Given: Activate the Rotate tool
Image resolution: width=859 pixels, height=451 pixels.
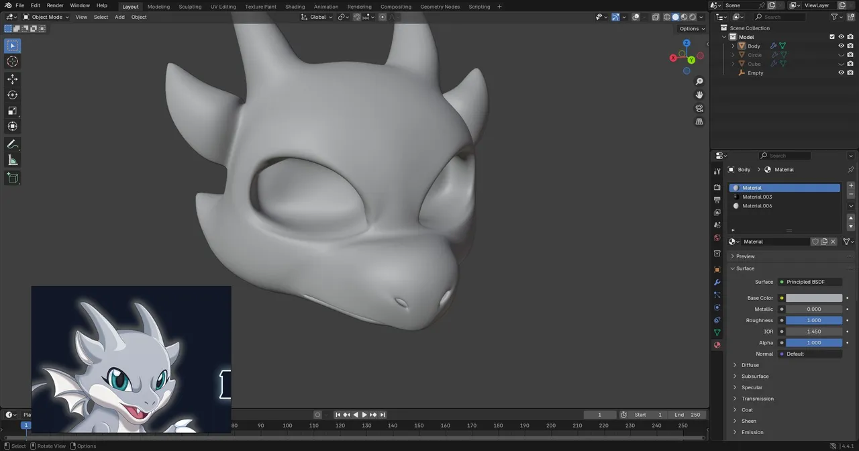Looking at the screenshot, I should (12, 95).
